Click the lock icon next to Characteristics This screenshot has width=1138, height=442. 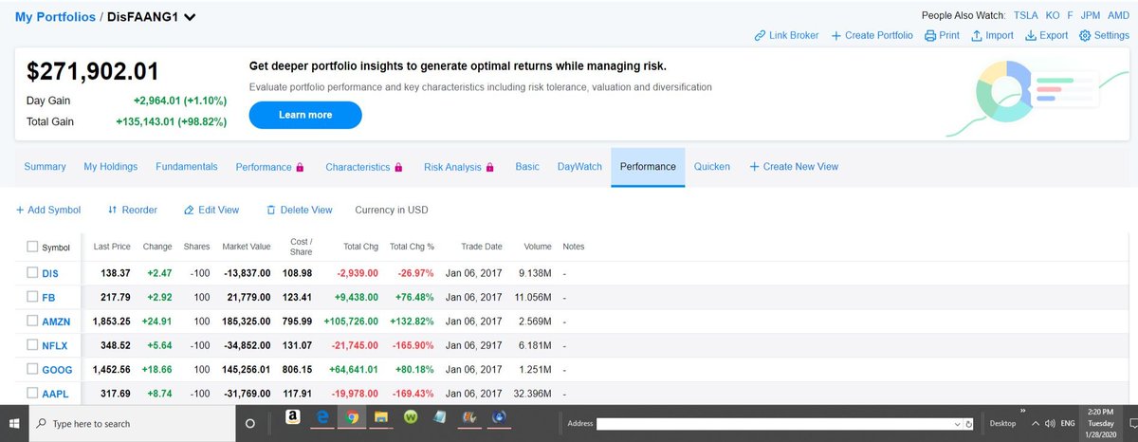tap(398, 167)
